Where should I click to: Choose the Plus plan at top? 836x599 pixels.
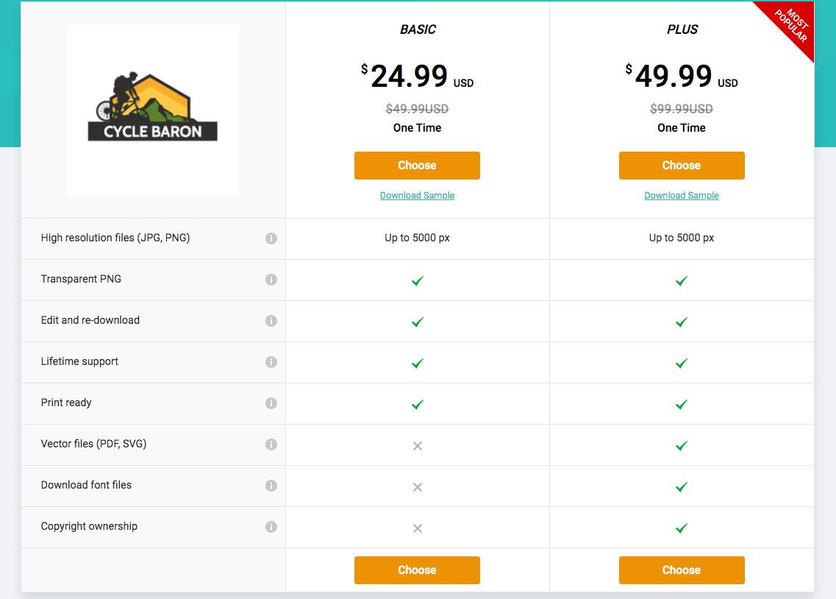point(682,166)
